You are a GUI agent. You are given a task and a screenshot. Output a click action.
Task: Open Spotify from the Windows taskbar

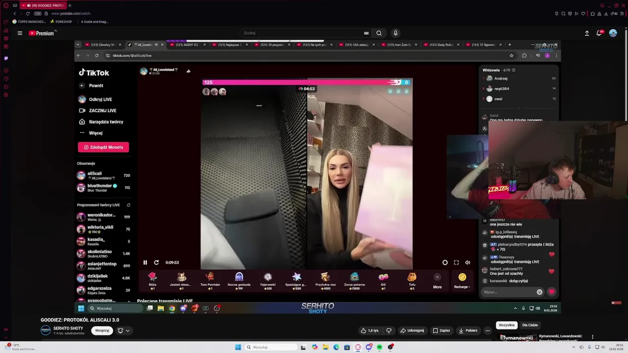[379, 347]
